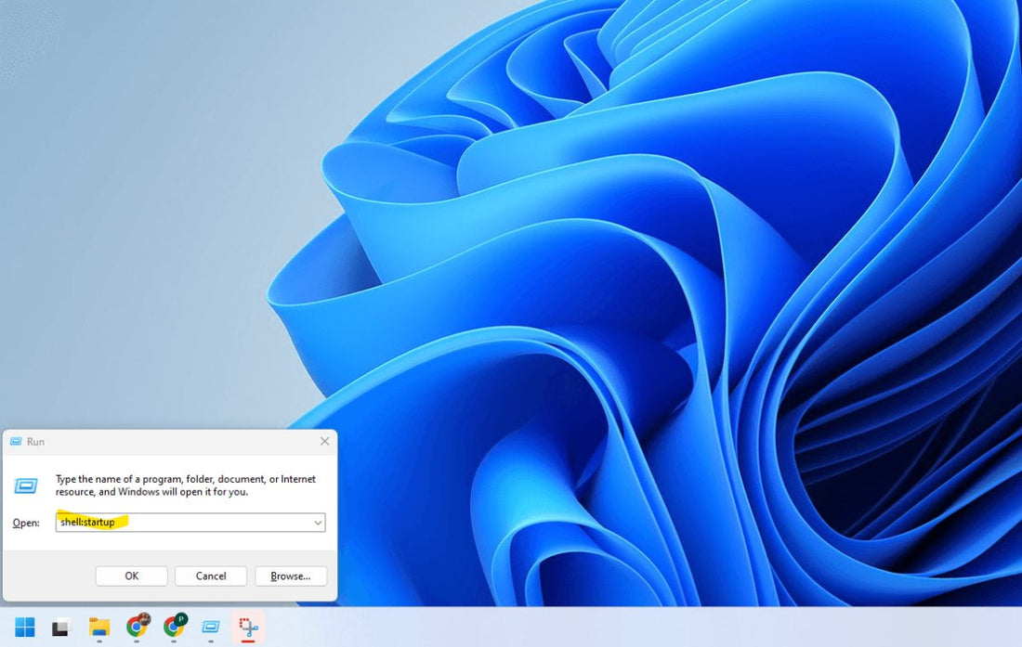Confirm with the OK button
Screen dimensions: 1022x647
pyautogui.click(x=130, y=576)
